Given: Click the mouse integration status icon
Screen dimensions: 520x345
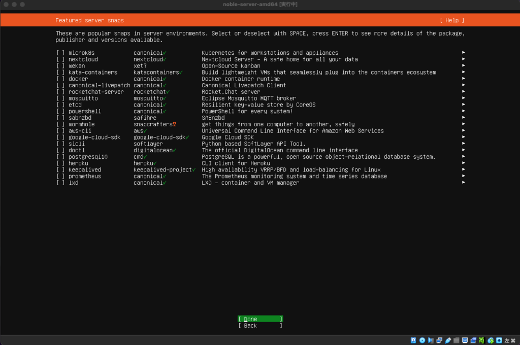Looking at the screenshot, I should click(491, 340).
